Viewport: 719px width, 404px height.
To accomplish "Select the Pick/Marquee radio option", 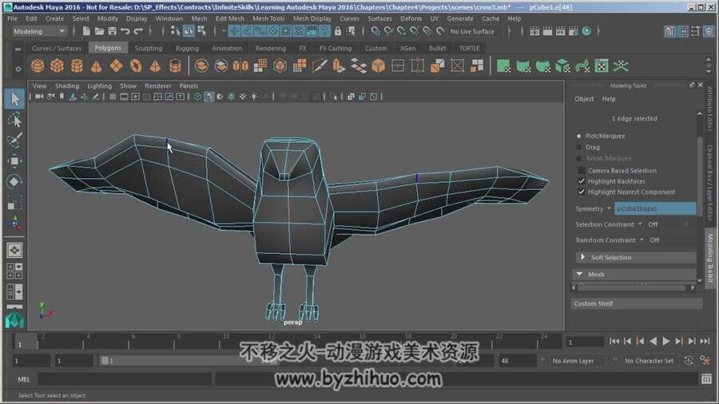I will point(578,136).
